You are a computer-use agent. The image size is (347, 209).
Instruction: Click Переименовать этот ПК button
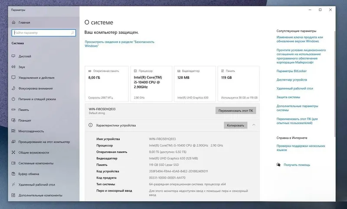[236, 111]
